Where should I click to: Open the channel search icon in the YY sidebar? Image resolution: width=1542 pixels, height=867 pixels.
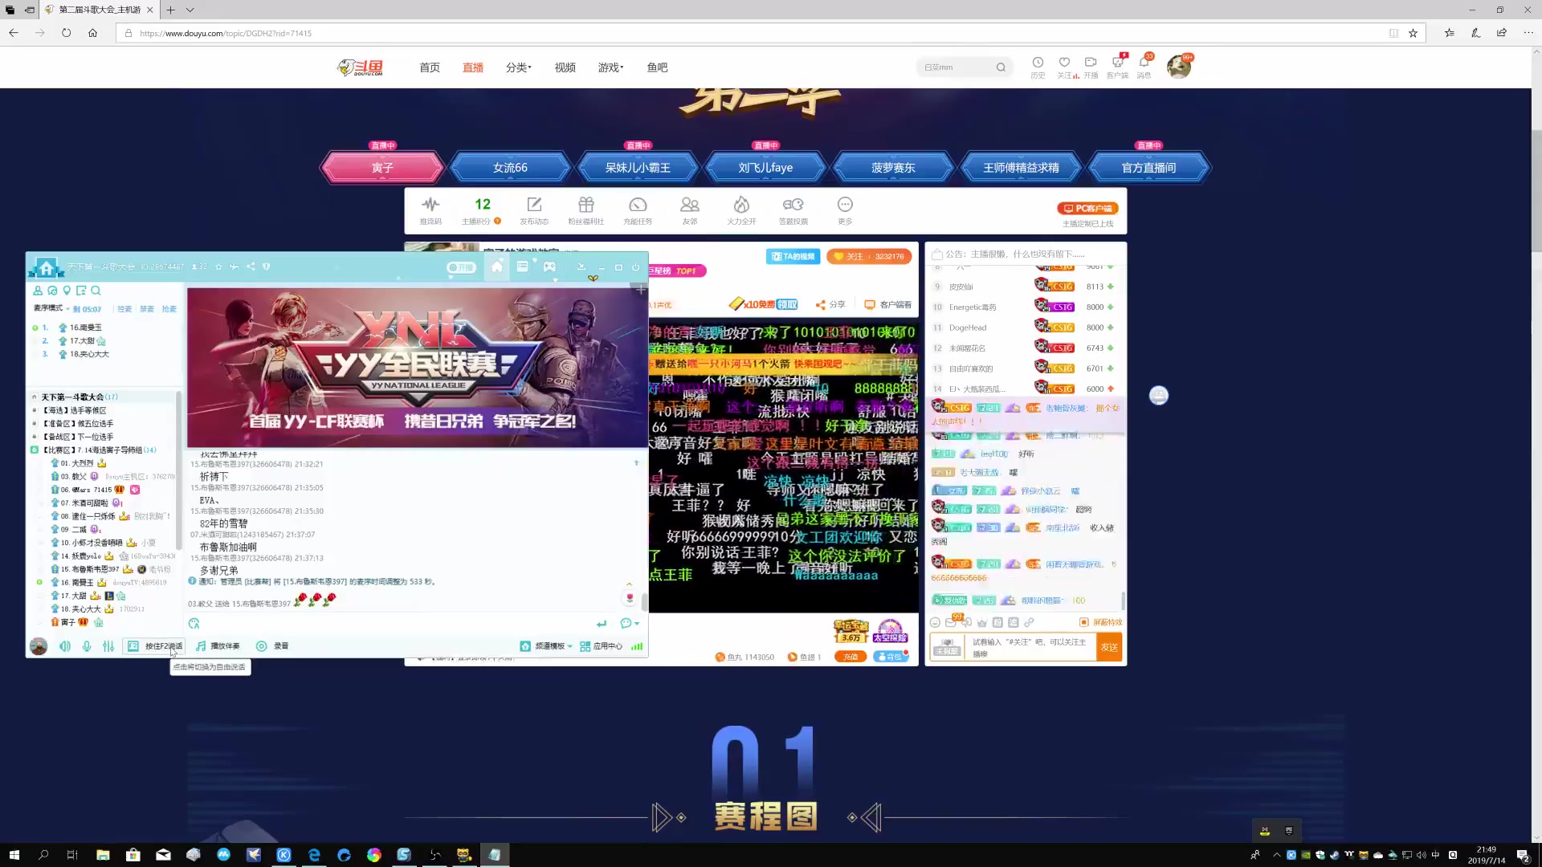click(x=96, y=291)
